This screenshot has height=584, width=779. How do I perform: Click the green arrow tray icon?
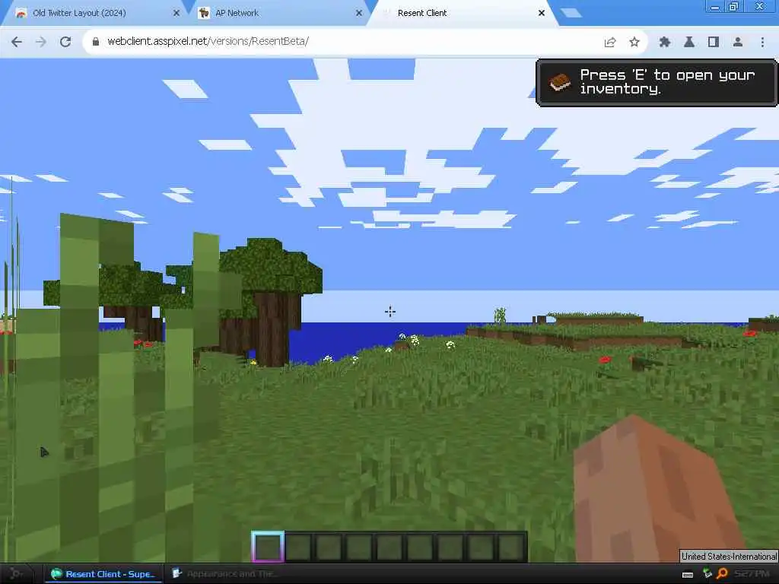pos(707,574)
